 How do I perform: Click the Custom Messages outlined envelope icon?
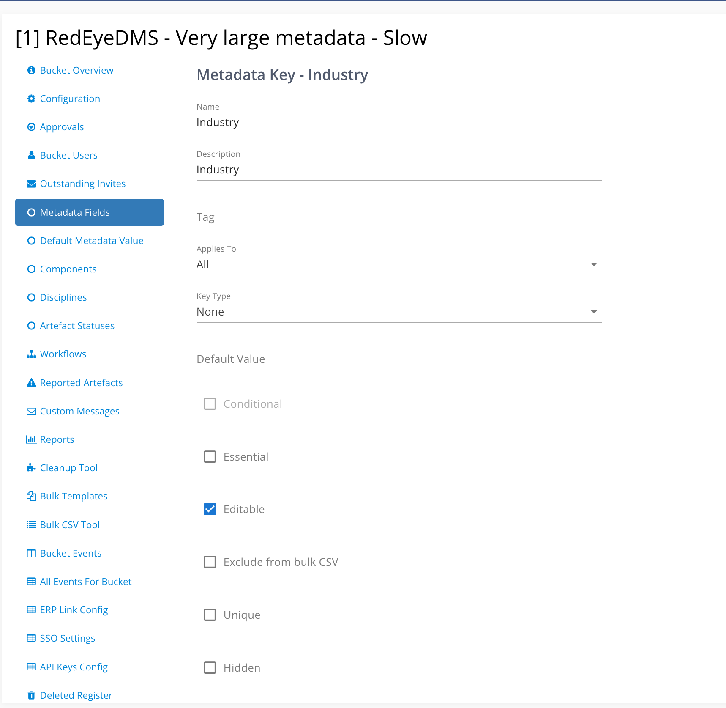point(31,411)
